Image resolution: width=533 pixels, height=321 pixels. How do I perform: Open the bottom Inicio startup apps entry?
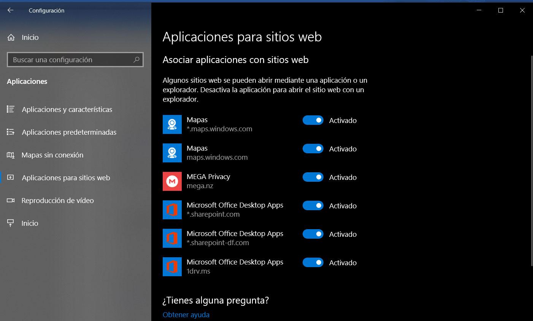(75, 223)
